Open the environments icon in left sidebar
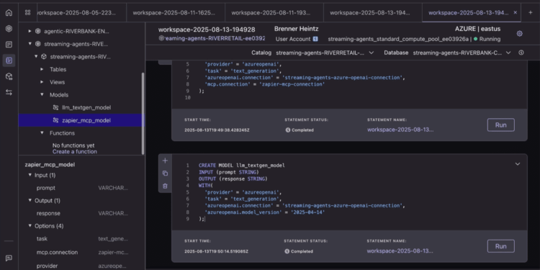 click(9, 29)
